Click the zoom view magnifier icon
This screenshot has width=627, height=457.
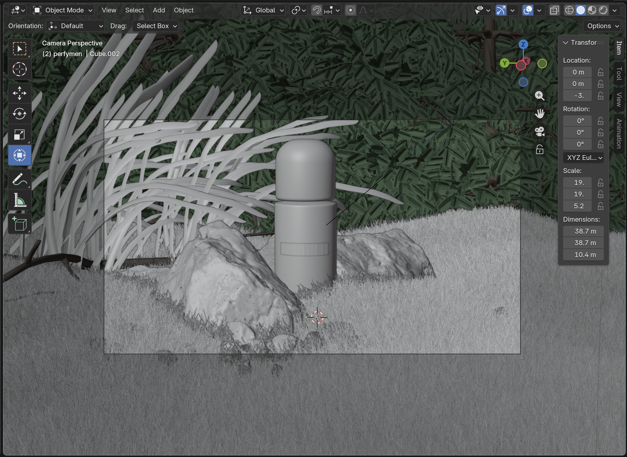539,96
